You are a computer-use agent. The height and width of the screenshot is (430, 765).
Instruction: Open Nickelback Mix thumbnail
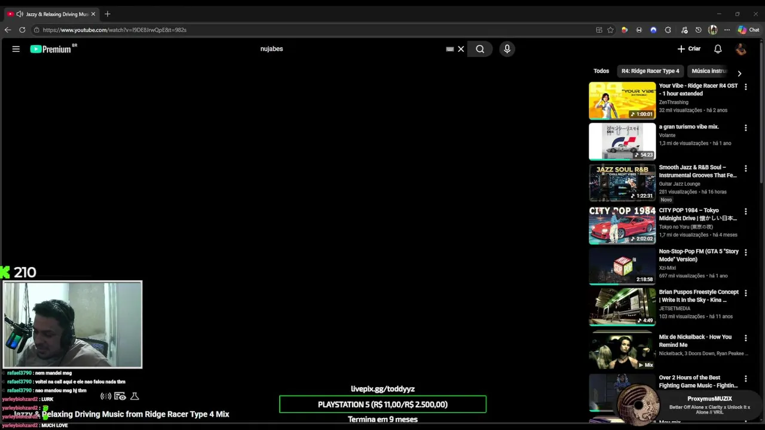coord(622,351)
